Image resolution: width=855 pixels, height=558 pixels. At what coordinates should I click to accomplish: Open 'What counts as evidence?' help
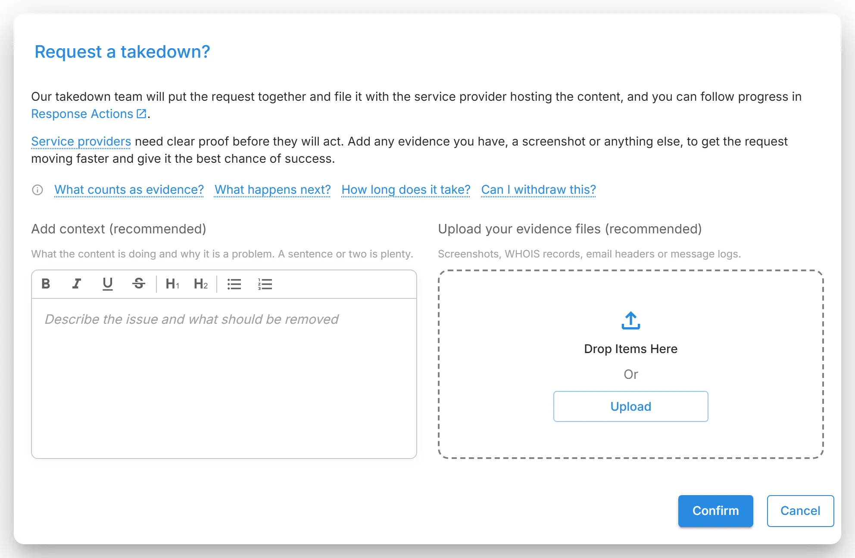click(129, 190)
